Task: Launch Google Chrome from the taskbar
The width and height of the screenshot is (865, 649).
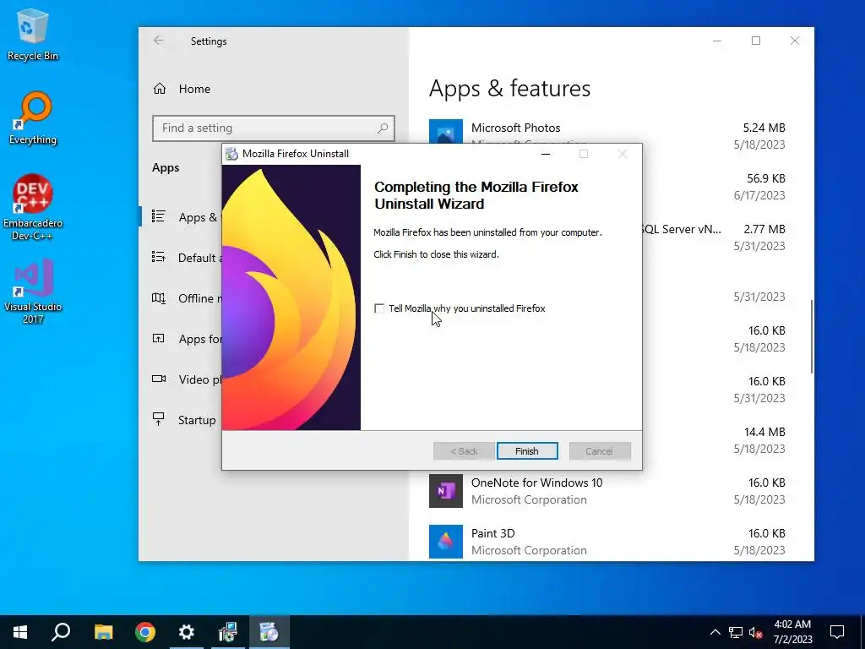Action: point(145,632)
